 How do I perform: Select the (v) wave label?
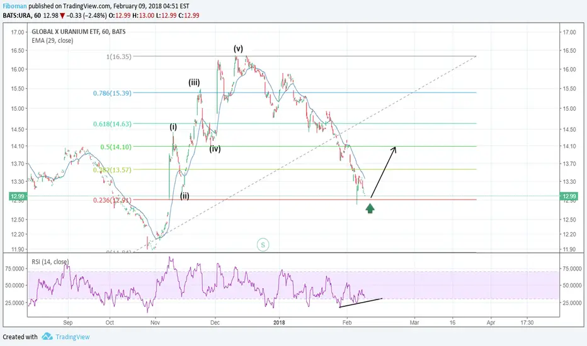(238, 48)
